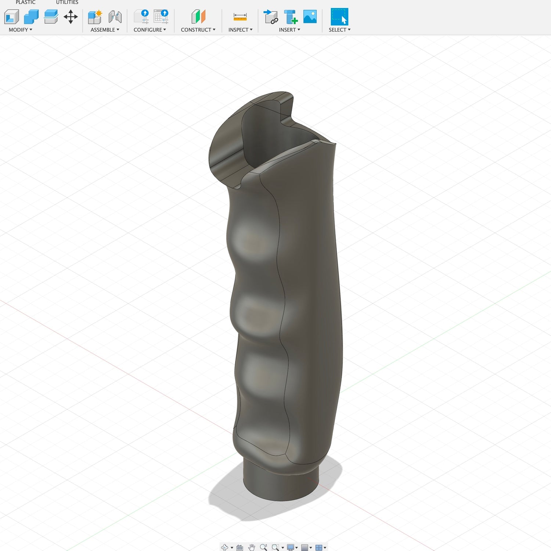Screen dimensions: 551x551
Task: Insert a McMaster-Carr bolt component
Action: (291, 17)
